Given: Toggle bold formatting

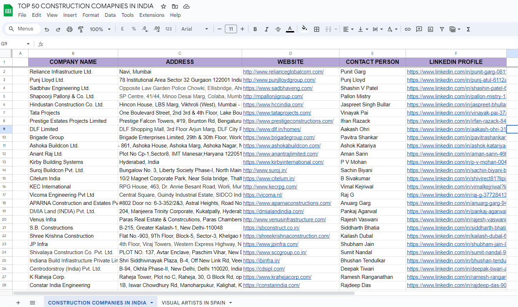Looking at the screenshot, I should coord(255,29).
